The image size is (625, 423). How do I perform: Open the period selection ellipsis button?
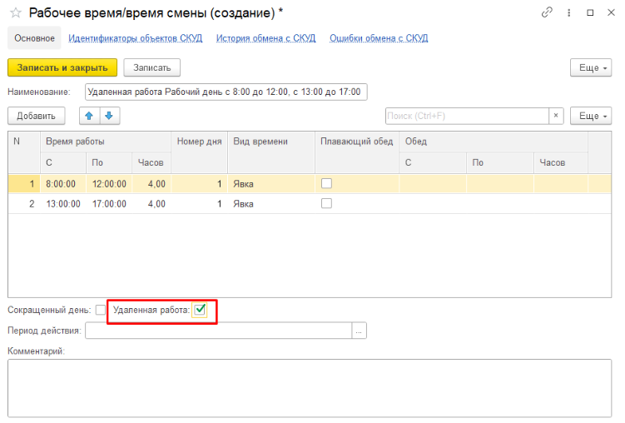coord(359,331)
